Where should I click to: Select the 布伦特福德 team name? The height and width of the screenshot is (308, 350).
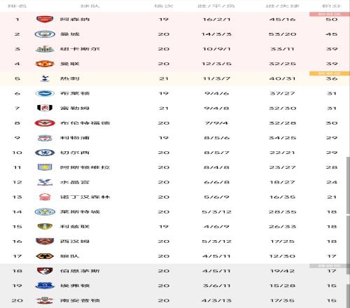pyautogui.click(x=85, y=123)
